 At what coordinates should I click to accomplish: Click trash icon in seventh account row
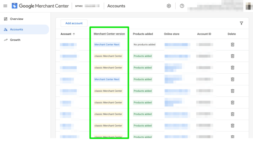click(233, 114)
